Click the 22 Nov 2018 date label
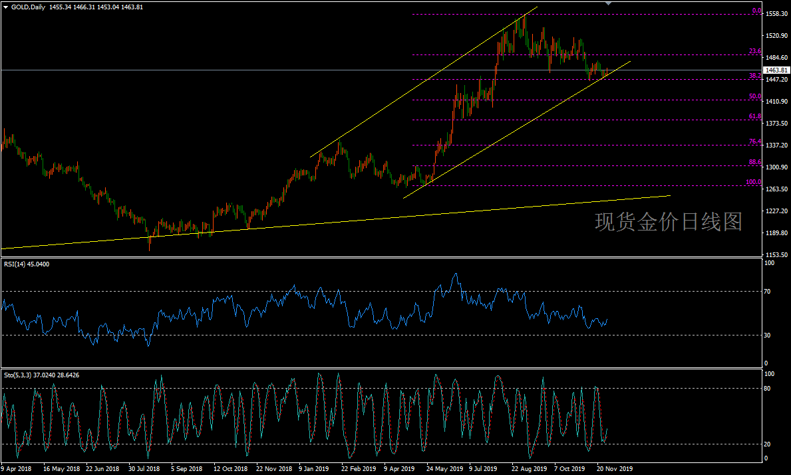This screenshot has width=791, height=475. click(x=274, y=469)
